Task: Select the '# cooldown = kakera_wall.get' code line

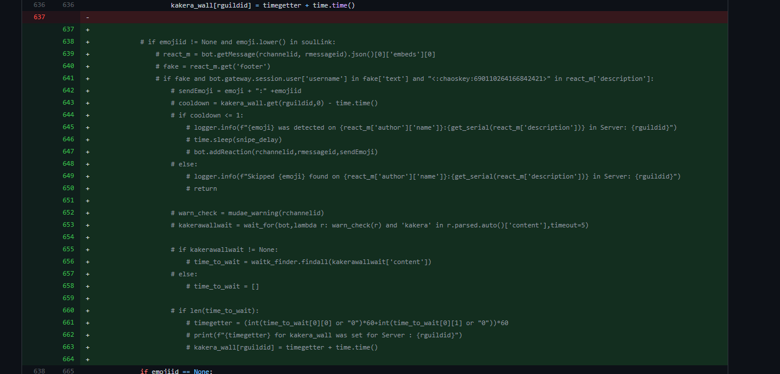Action: [x=274, y=103]
